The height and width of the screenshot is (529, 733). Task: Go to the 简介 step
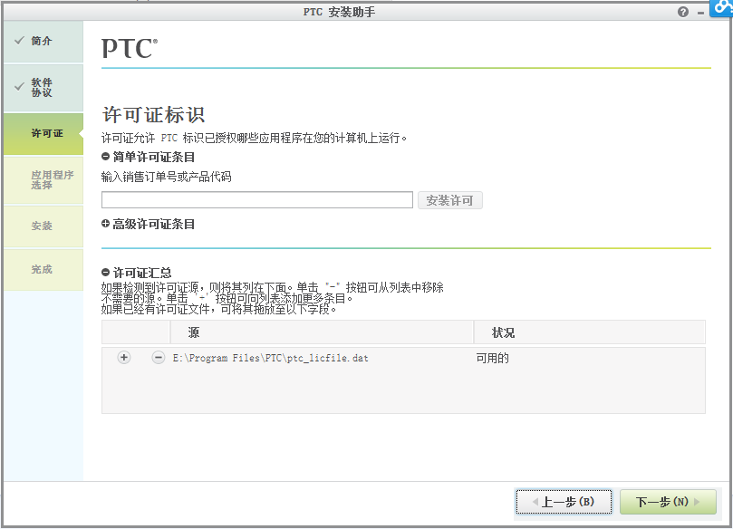[43, 41]
